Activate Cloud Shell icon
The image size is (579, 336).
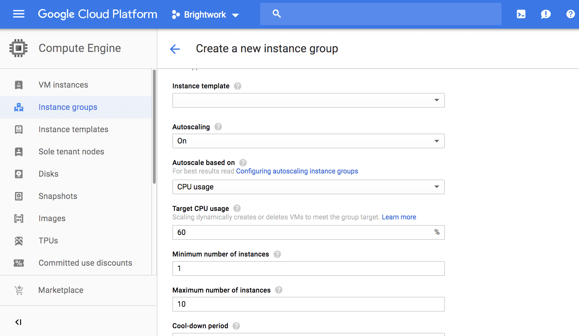pyautogui.click(x=521, y=14)
